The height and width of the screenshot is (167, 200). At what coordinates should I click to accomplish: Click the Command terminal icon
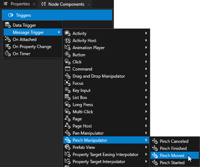[68, 69]
